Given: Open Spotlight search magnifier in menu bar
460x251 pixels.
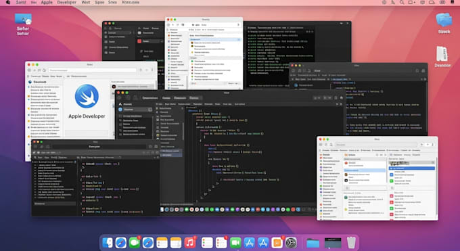Looking at the screenshot, I should [x=402, y=2].
